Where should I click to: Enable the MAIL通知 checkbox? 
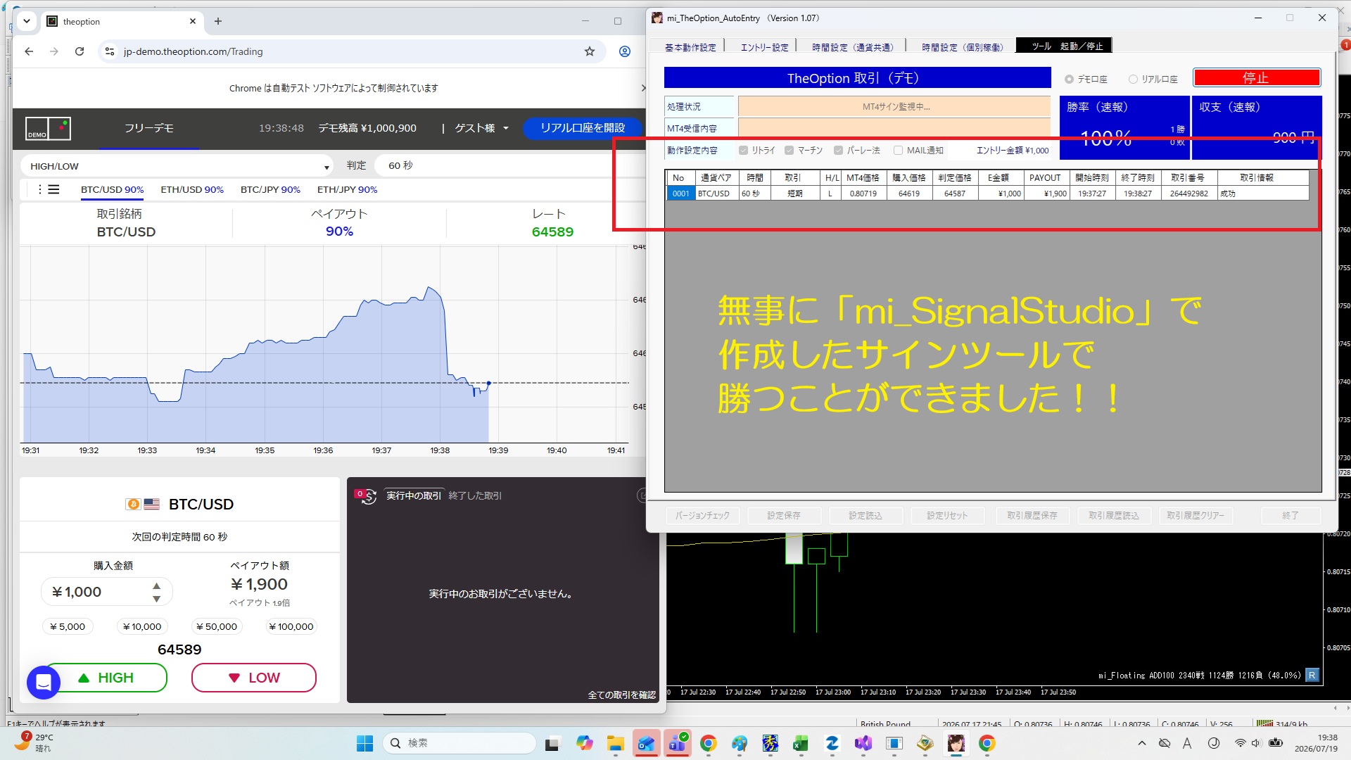pos(898,150)
